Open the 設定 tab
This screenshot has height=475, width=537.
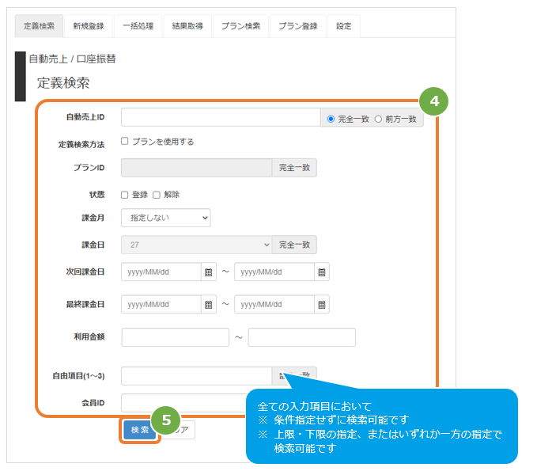[x=344, y=26]
